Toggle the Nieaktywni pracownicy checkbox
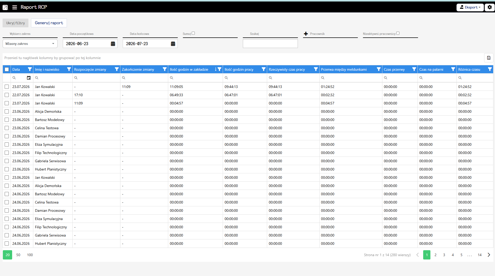495x276 pixels. (x=398, y=33)
